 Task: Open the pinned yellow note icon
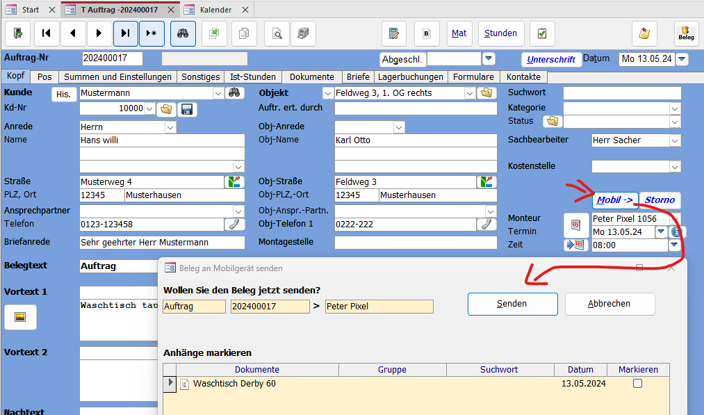pos(644,33)
